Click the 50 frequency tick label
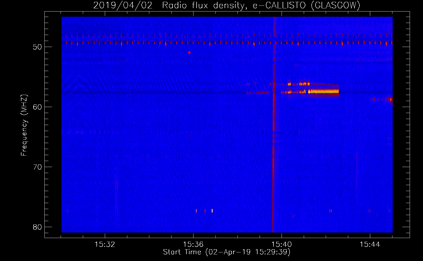 pos(38,47)
